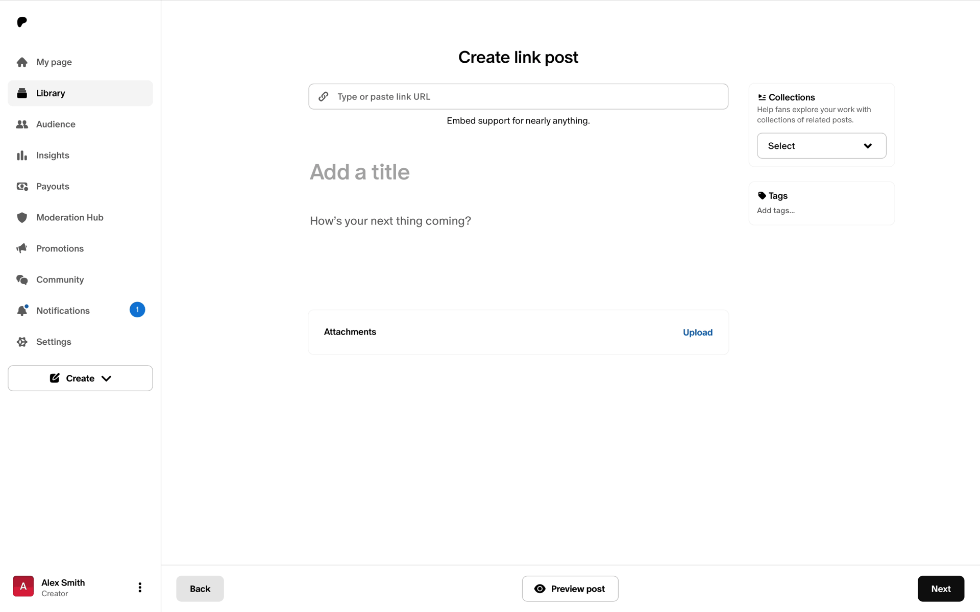
Task: Click the Library stack icon
Action: 22,93
